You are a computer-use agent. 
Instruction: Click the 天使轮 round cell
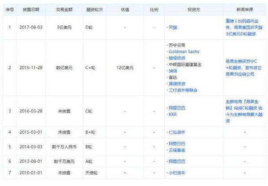point(92,173)
